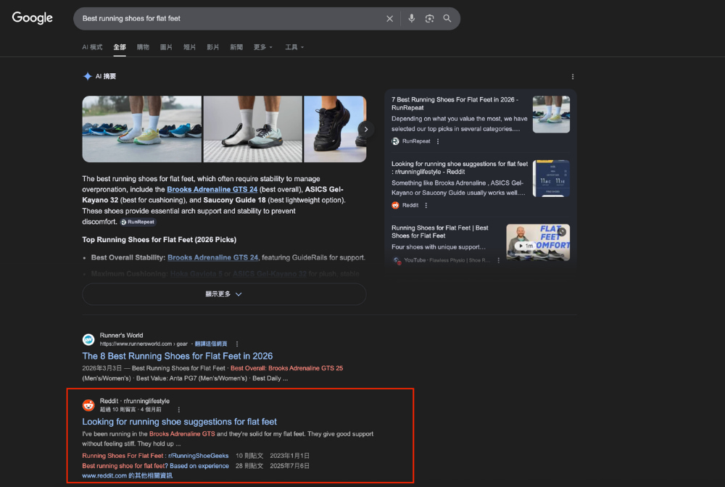
Task: Open options menu for Runner's World result
Action: point(237,344)
